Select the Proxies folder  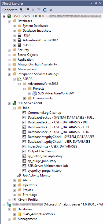28,190
